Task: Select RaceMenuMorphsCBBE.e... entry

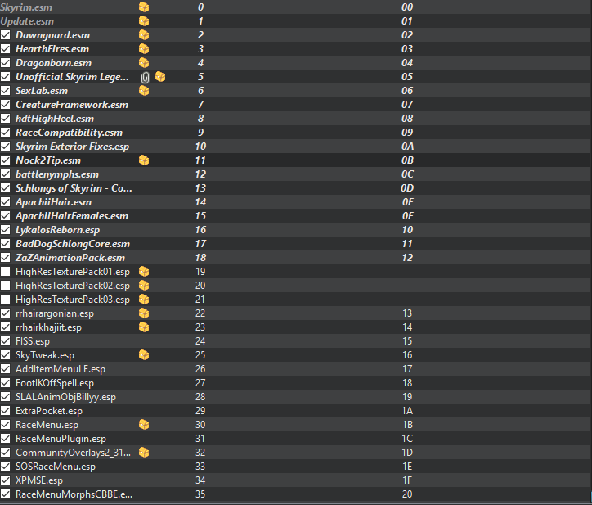Action: 74,494
